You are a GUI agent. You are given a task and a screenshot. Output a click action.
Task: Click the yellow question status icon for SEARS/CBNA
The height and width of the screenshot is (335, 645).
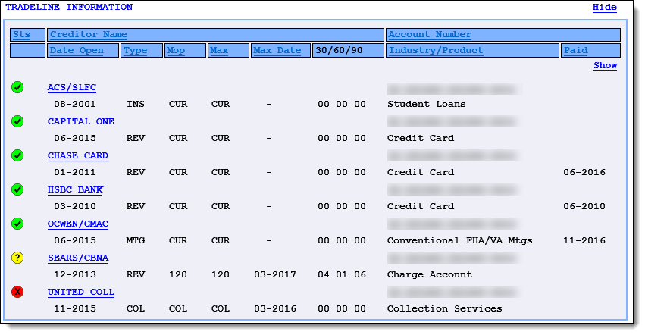point(17,258)
